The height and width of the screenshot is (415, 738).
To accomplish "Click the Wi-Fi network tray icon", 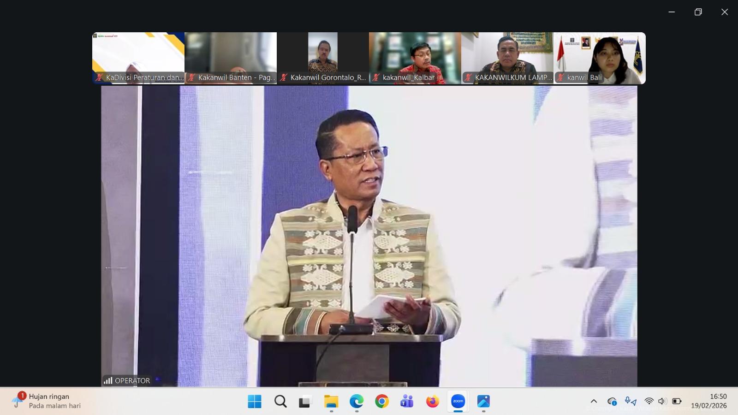I will tap(649, 401).
